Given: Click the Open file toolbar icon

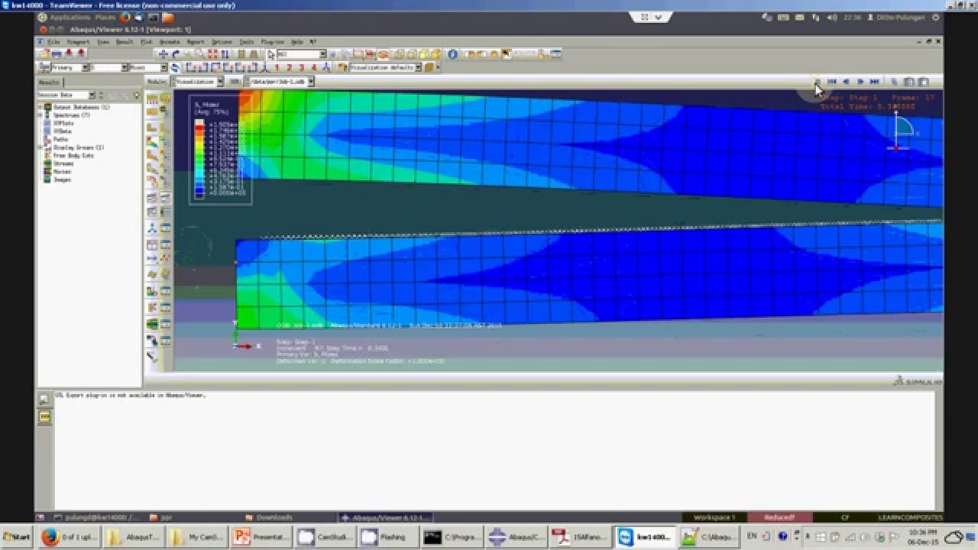Looking at the screenshot, I should click(46, 53).
